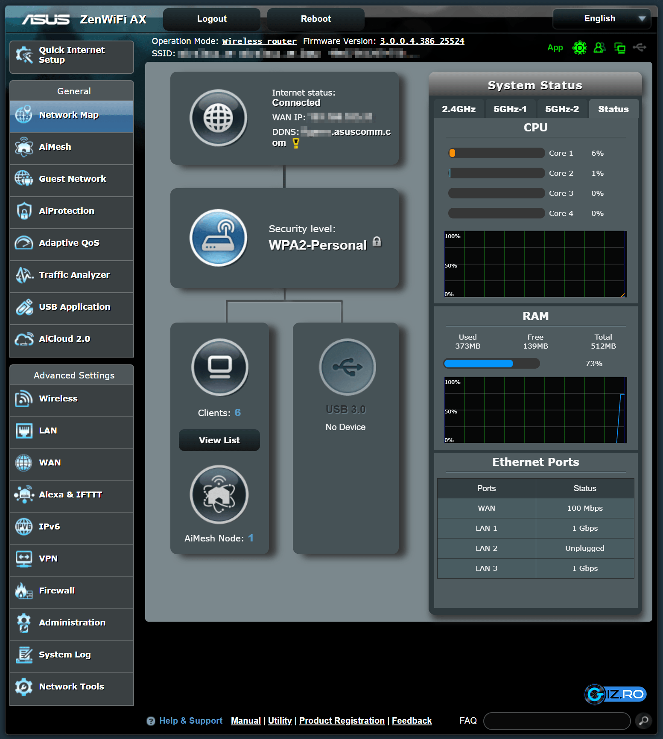
Task: Click the FAQ search magnifier icon
Action: 643,721
